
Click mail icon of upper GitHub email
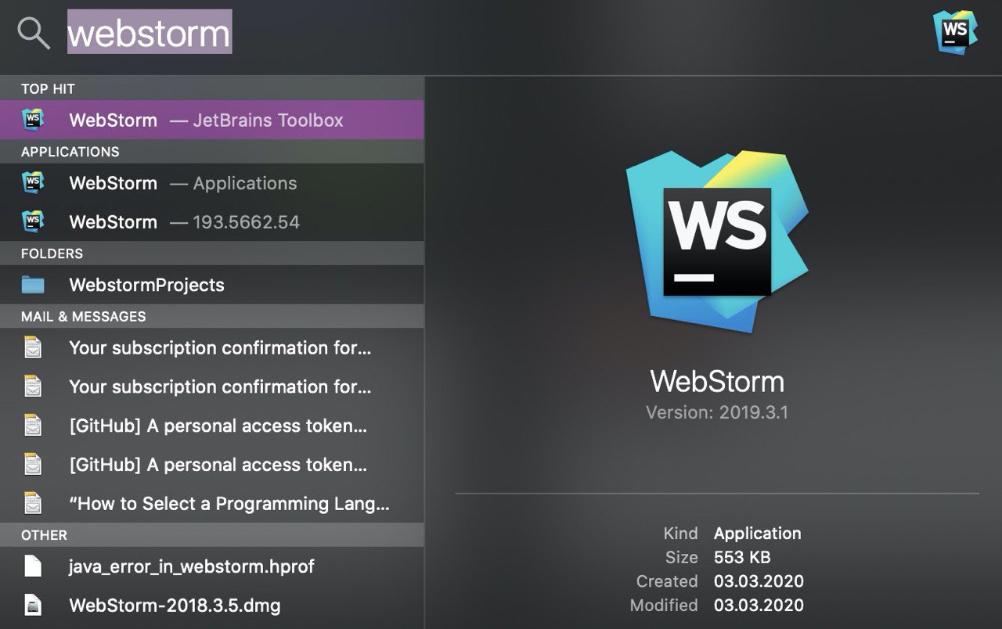pos(33,426)
